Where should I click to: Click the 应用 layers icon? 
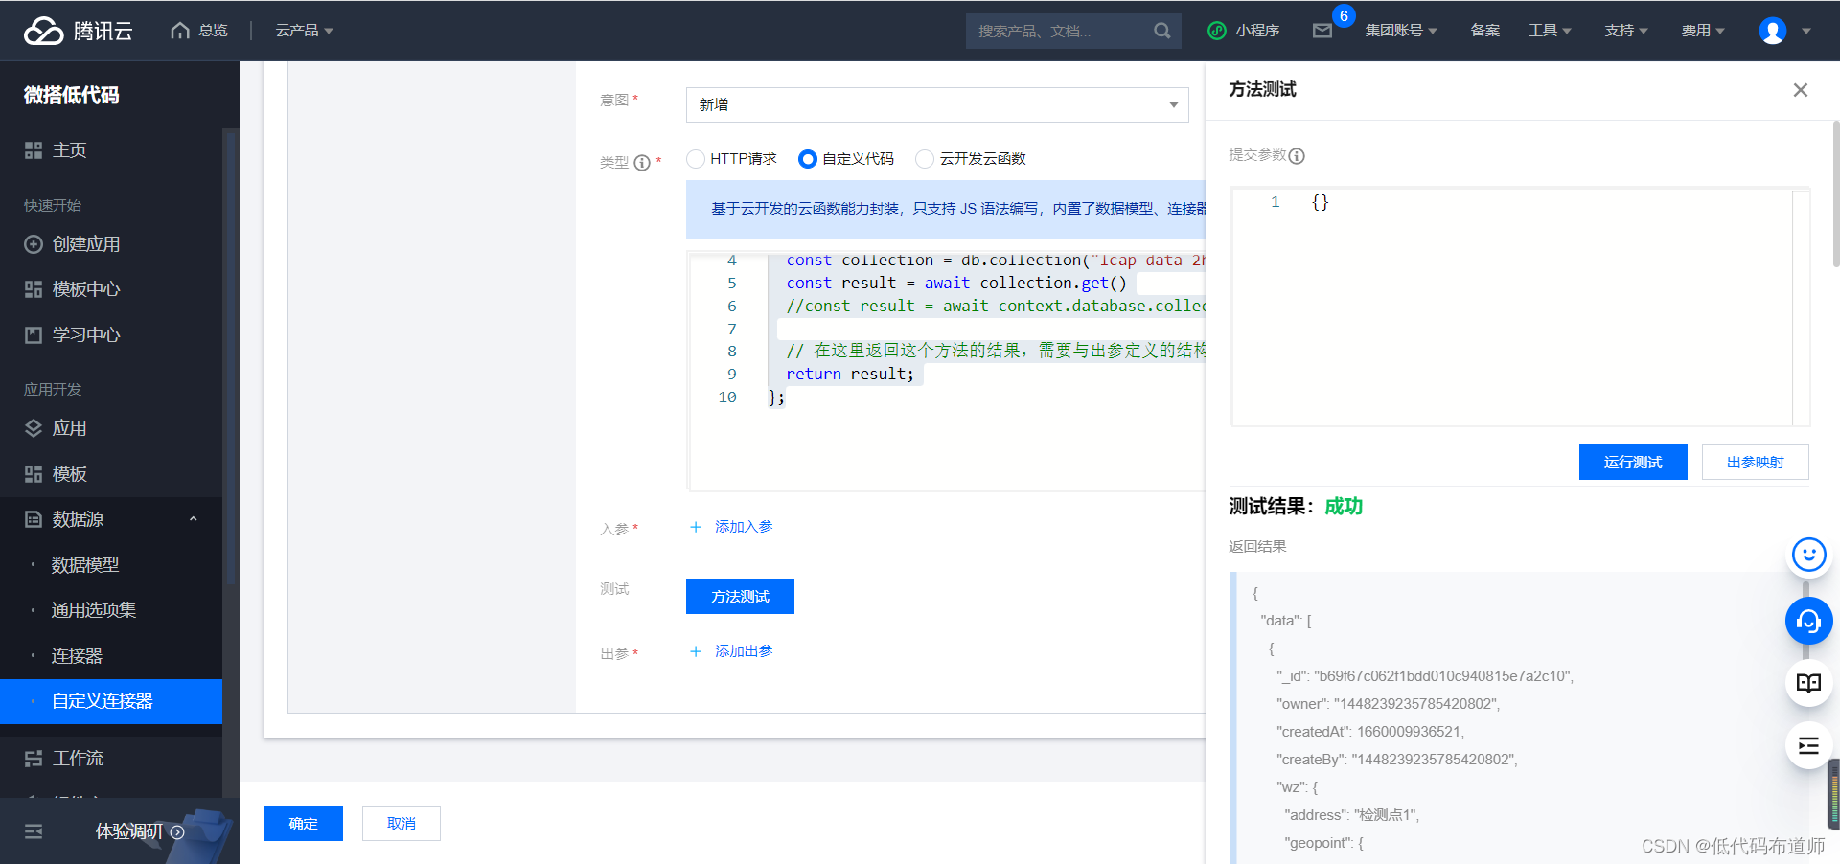click(x=34, y=428)
